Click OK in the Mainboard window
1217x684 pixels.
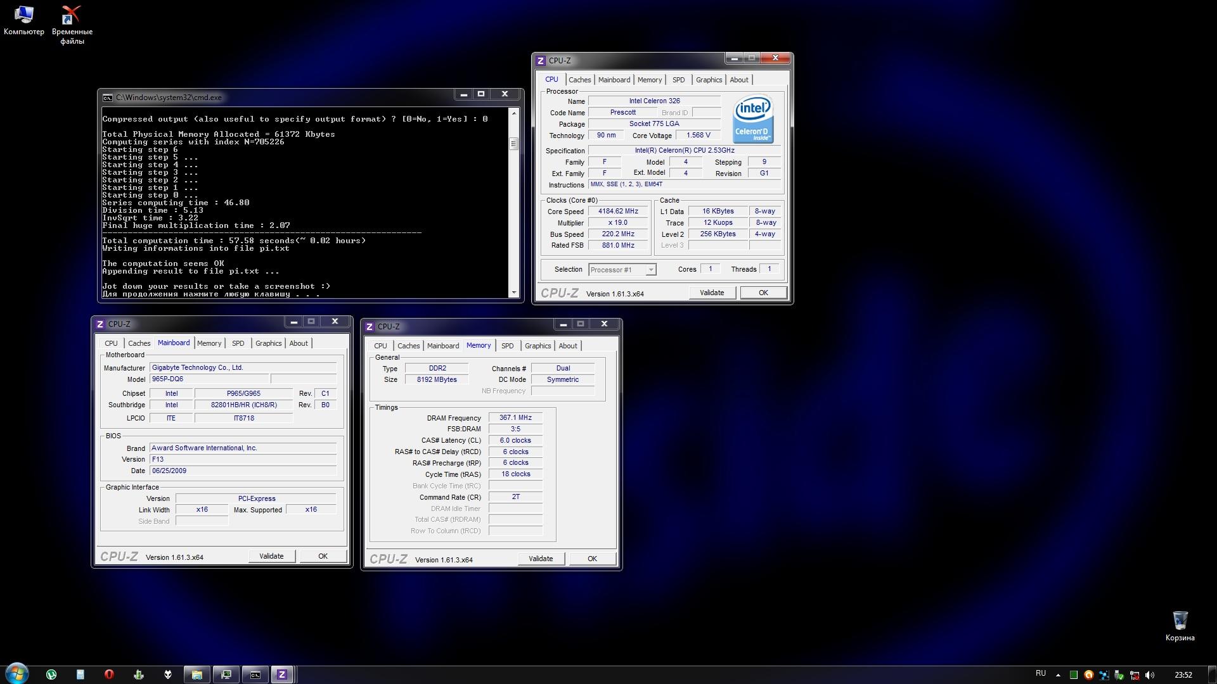(x=323, y=556)
